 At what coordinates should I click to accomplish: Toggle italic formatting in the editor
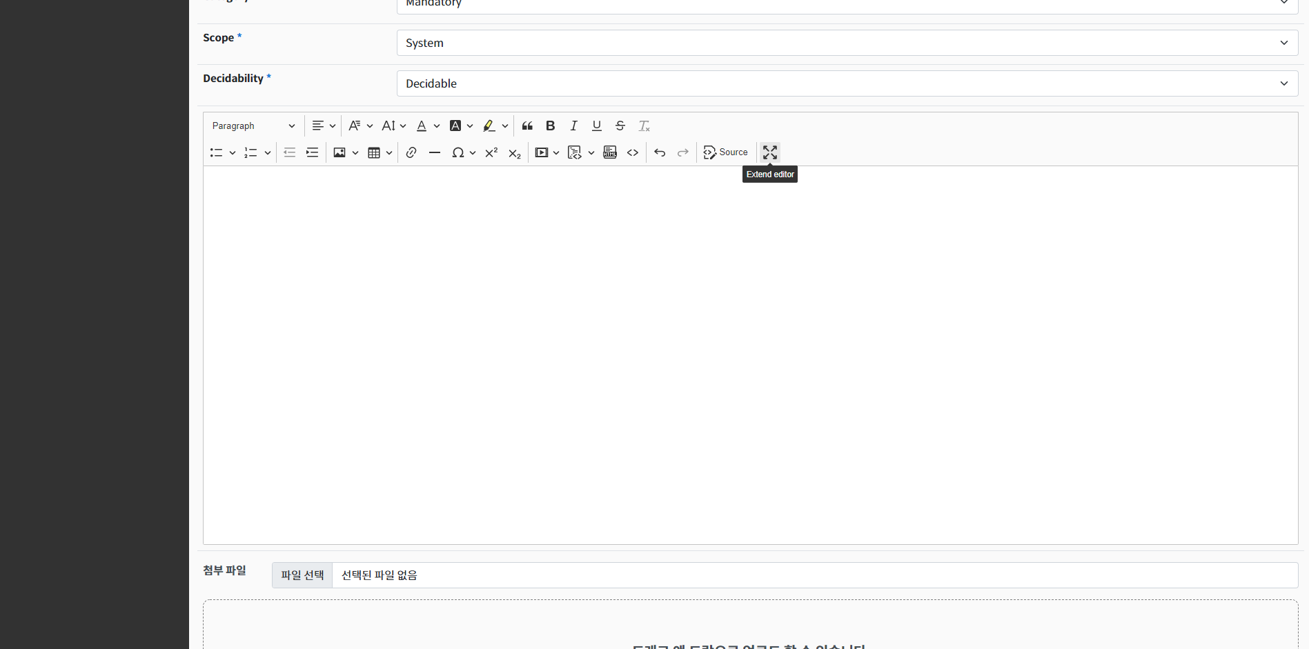[x=573, y=126]
